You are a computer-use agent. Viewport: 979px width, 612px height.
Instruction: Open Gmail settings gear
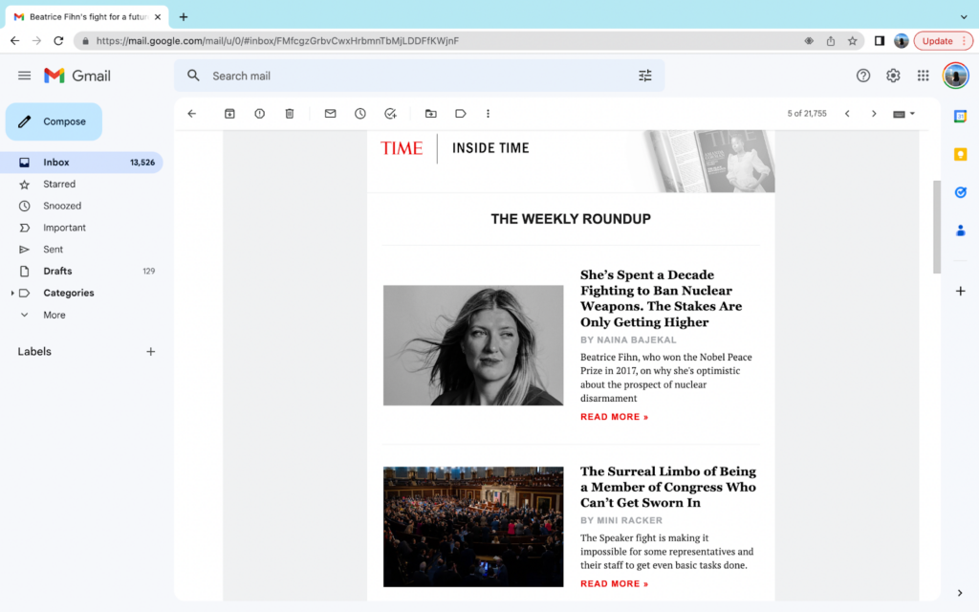(x=893, y=76)
